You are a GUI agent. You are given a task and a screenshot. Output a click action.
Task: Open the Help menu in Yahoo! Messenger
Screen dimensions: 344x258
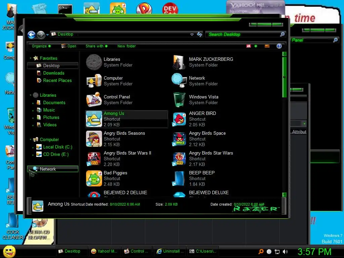(x=256, y=11)
